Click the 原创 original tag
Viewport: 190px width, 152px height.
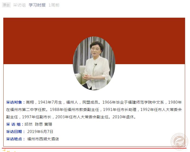(6, 5)
